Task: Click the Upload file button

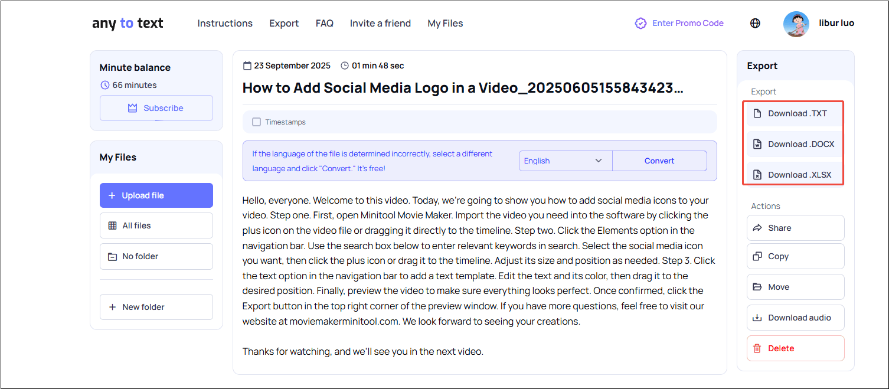Action: [156, 195]
